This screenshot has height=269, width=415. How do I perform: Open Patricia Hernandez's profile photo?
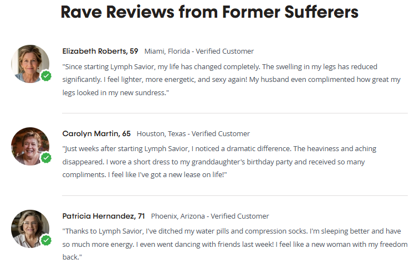point(30,229)
